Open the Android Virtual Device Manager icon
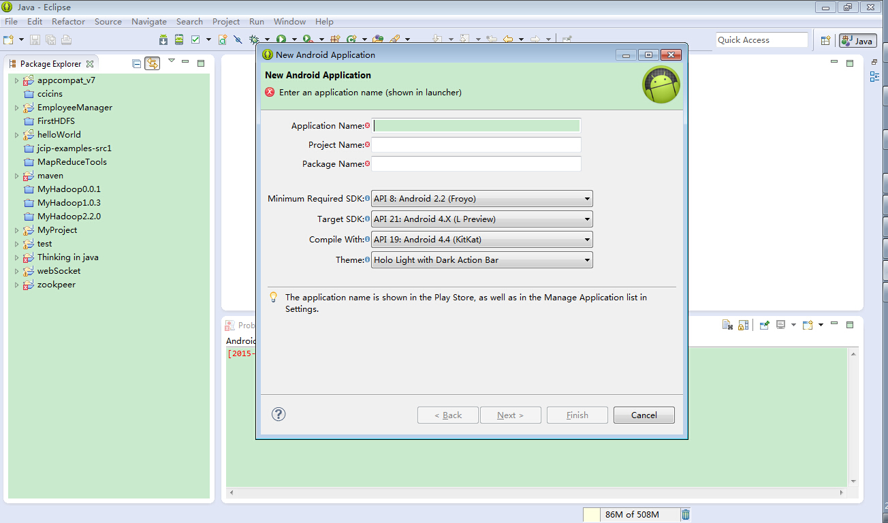The width and height of the screenshot is (888, 523). [179, 39]
